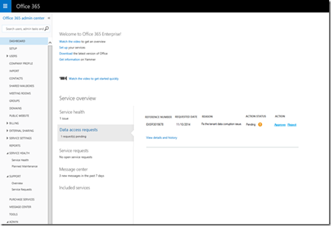Image resolution: width=331 pixels, height=226 pixels.
Task: Click the sidebar scrollbar up arrow
Action: point(50,43)
